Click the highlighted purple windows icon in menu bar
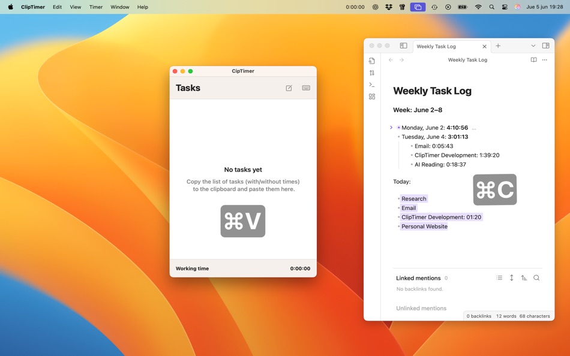This screenshot has height=356, width=570. click(418, 7)
